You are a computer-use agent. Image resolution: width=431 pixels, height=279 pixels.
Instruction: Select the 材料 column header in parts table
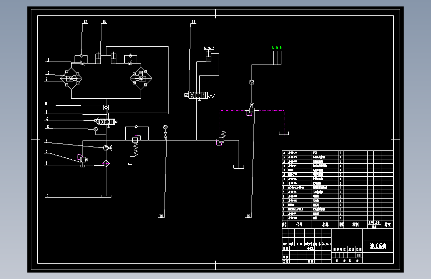[x=355, y=224]
